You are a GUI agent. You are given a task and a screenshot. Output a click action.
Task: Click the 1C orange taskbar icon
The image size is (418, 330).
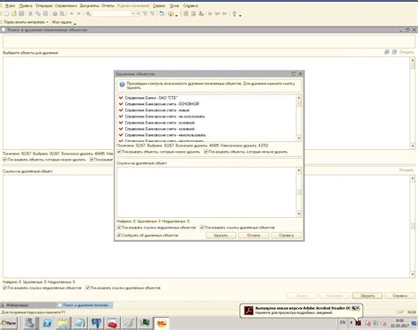point(161,323)
